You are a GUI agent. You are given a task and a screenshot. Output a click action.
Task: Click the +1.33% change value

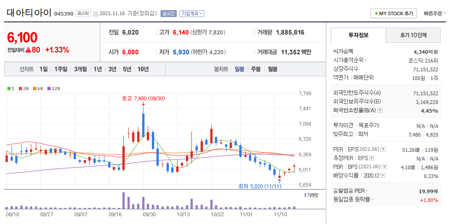click(x=57, y=50)
